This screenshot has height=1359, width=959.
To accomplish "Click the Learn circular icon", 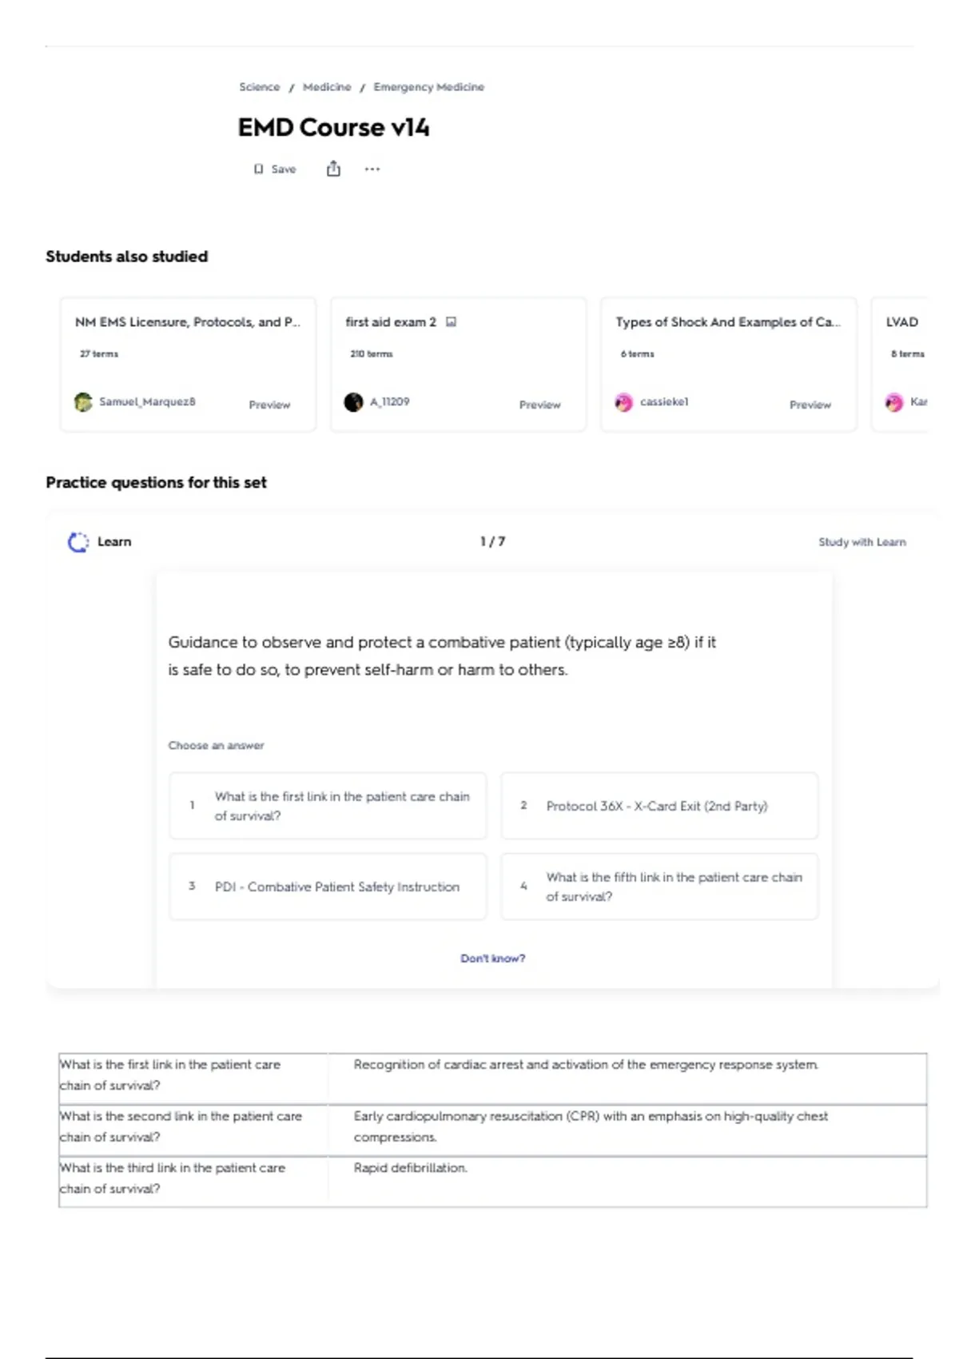I will pos(78,542).
